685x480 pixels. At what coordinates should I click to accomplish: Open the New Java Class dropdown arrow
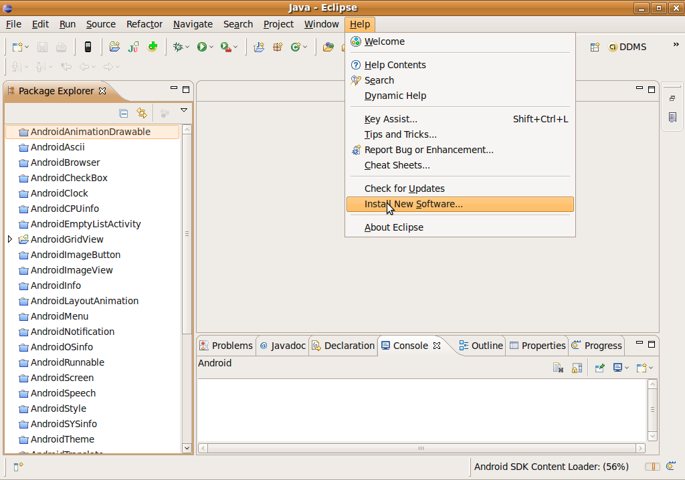(305, 47)
